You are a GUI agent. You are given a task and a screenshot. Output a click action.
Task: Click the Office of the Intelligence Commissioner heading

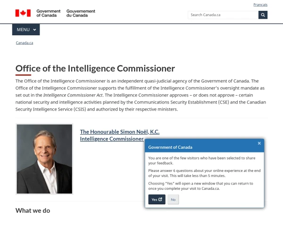click(x=95, y=68)
